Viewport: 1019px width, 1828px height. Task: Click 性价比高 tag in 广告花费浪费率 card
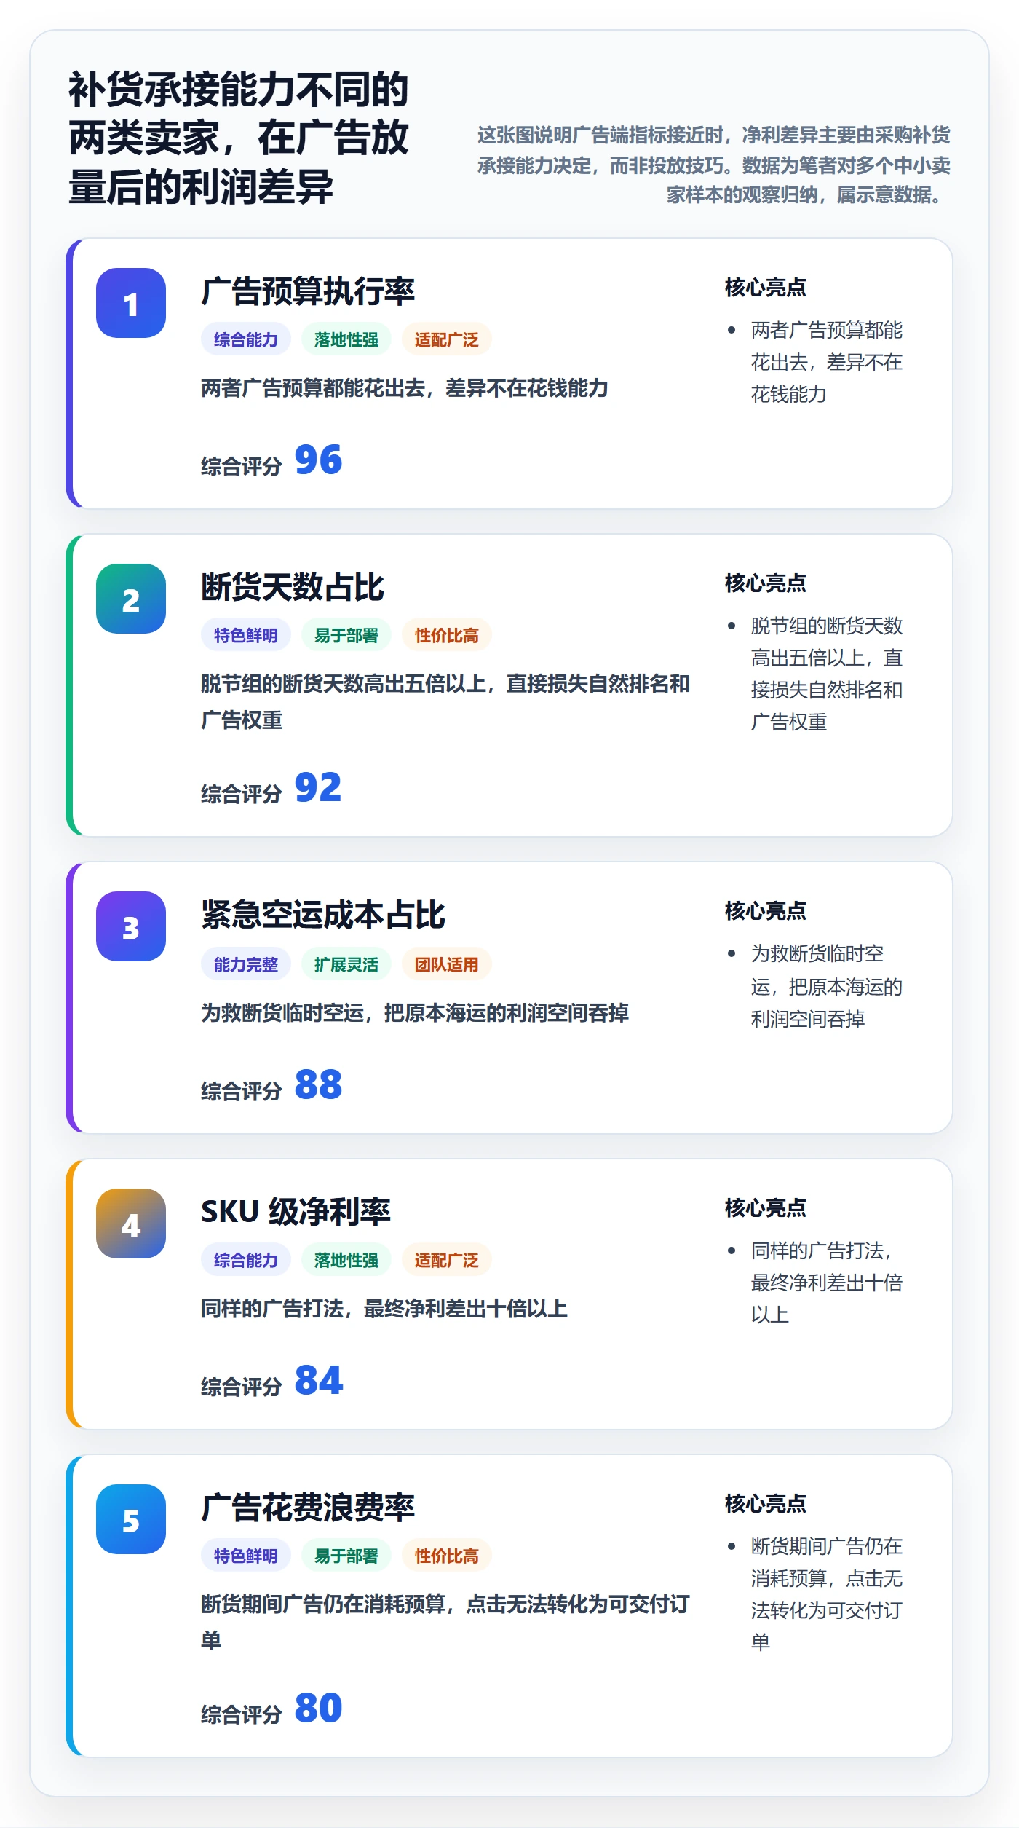pos(447,1556)
